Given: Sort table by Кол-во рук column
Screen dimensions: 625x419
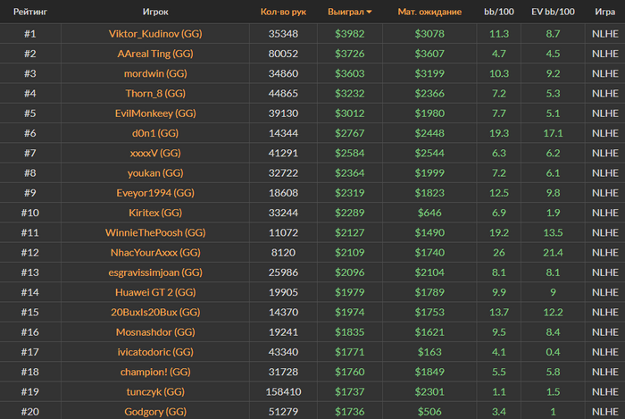Looking at the screenshot, I should [283, 12].
